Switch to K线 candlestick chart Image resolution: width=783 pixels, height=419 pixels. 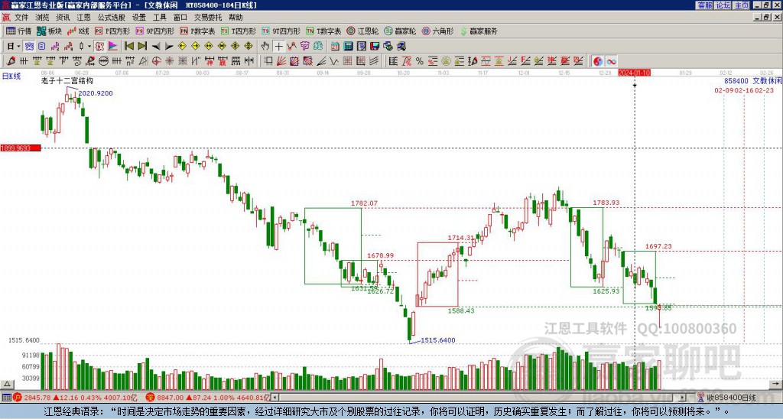pyautogui.click(x=78, y=31)
